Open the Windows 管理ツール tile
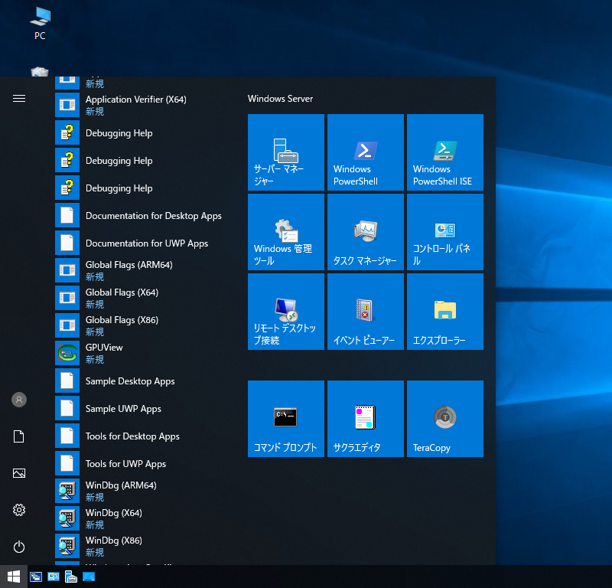Image resolution: width=612 pixels, height=588 pixels. point(285,232)
